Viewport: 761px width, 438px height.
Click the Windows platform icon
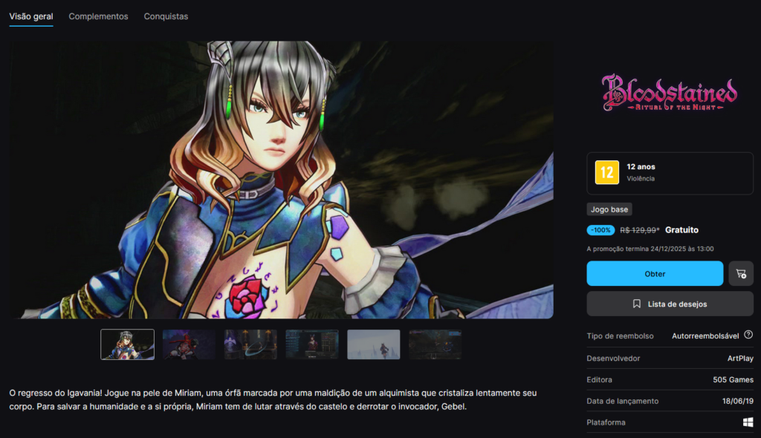coord(749,422)
